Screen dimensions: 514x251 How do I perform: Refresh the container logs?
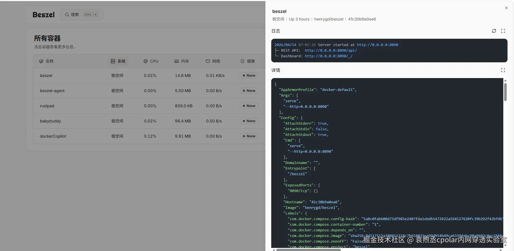[x=494, y=31]
